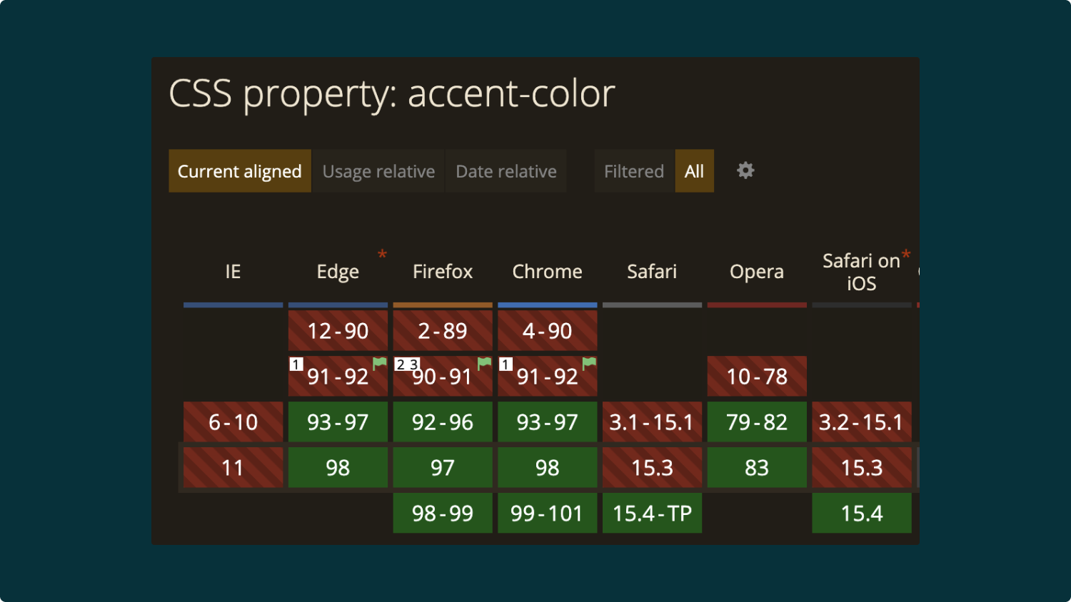Select IE versions 6-10 cell

tap(233, 422)
